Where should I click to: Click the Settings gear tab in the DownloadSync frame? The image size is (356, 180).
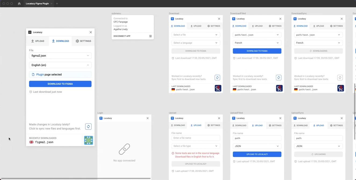[x=336, y=26]
